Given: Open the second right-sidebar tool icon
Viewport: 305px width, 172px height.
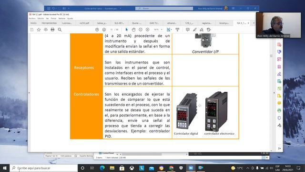Looking at the screenshot, I should 279,52.
